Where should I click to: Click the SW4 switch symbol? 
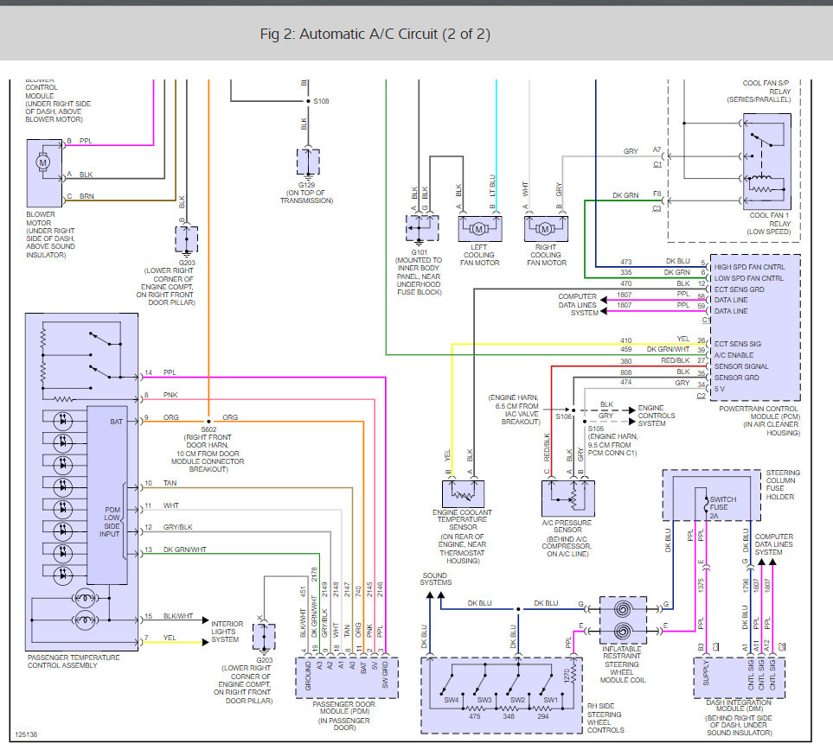coord(447,685)
